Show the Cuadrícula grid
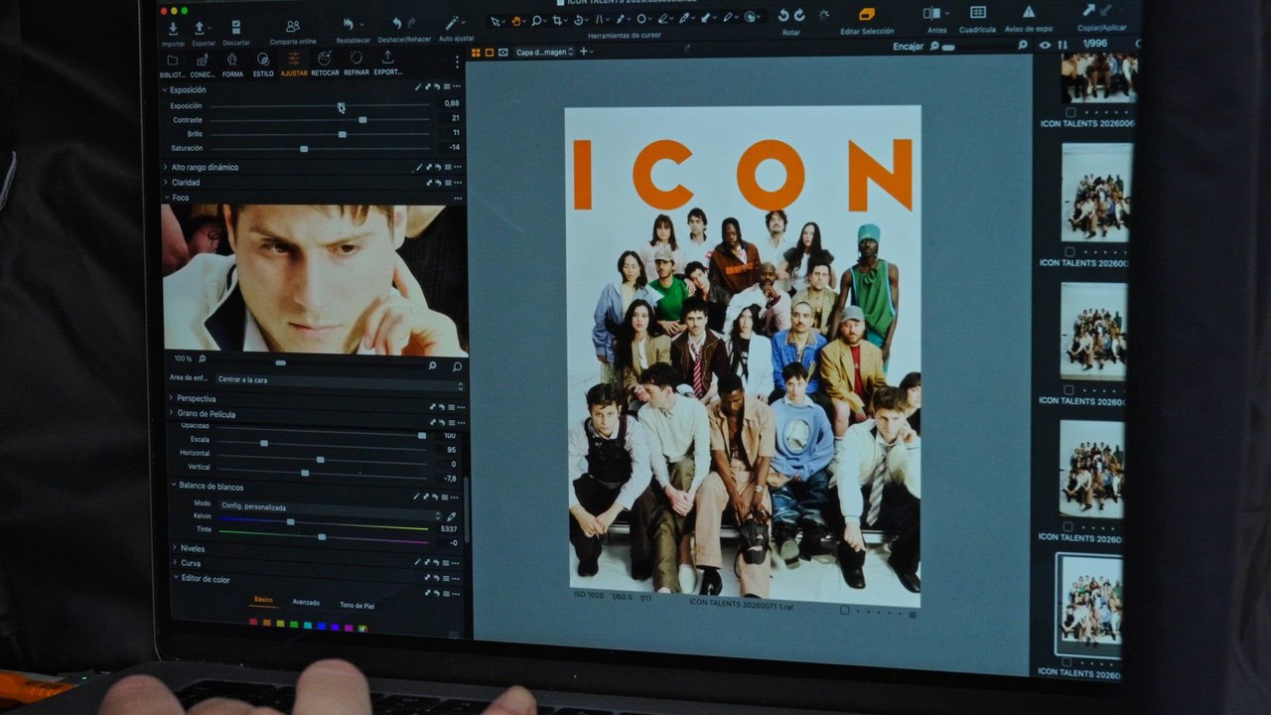 coord(978,12)
